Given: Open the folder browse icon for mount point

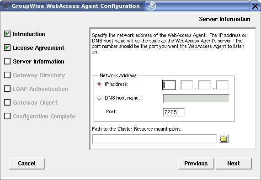Looking at the screenshot, I should (224, 139).
